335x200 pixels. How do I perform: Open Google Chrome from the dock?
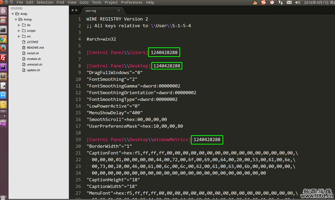4,40
